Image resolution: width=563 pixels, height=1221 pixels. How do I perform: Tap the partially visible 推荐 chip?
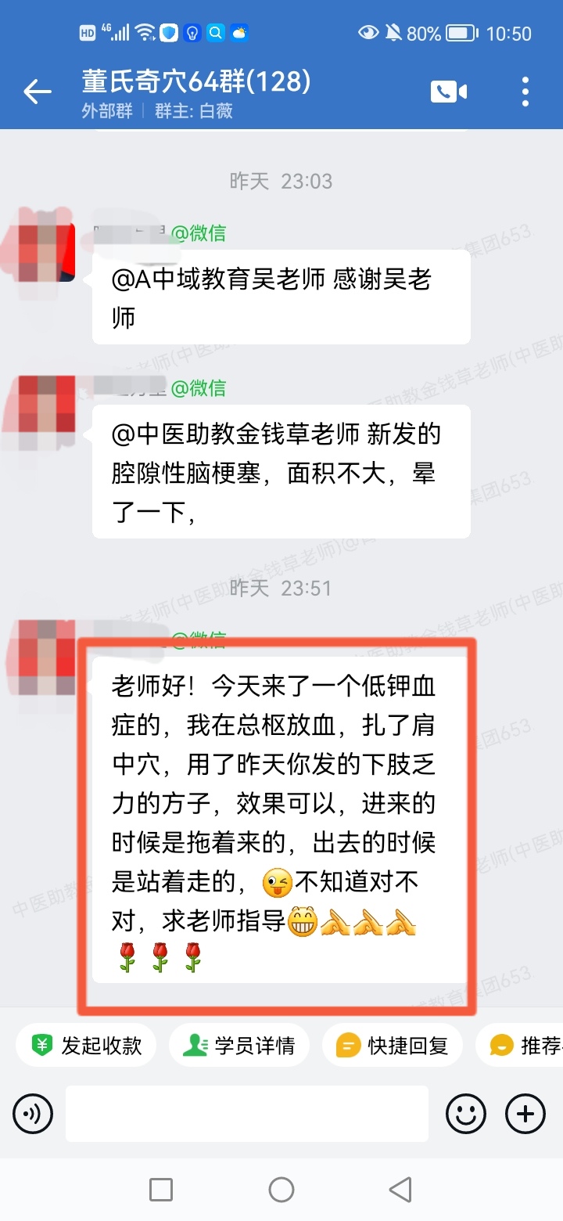click(520, 1045)
